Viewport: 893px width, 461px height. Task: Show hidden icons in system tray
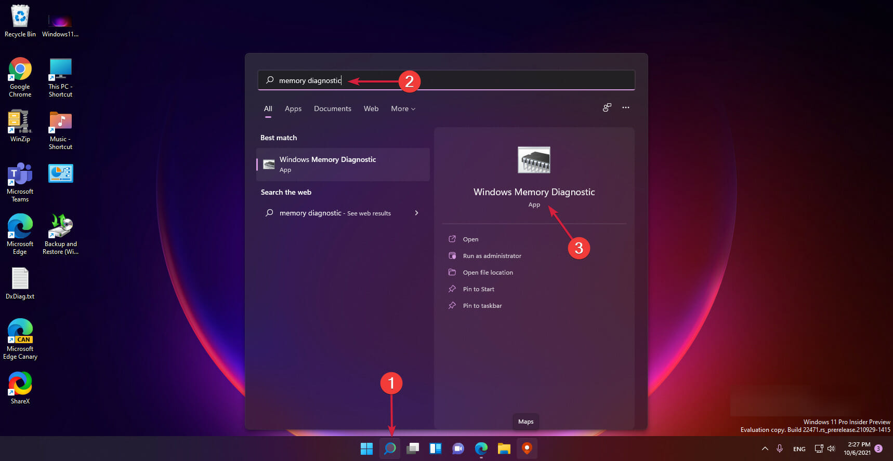[765, 449]
